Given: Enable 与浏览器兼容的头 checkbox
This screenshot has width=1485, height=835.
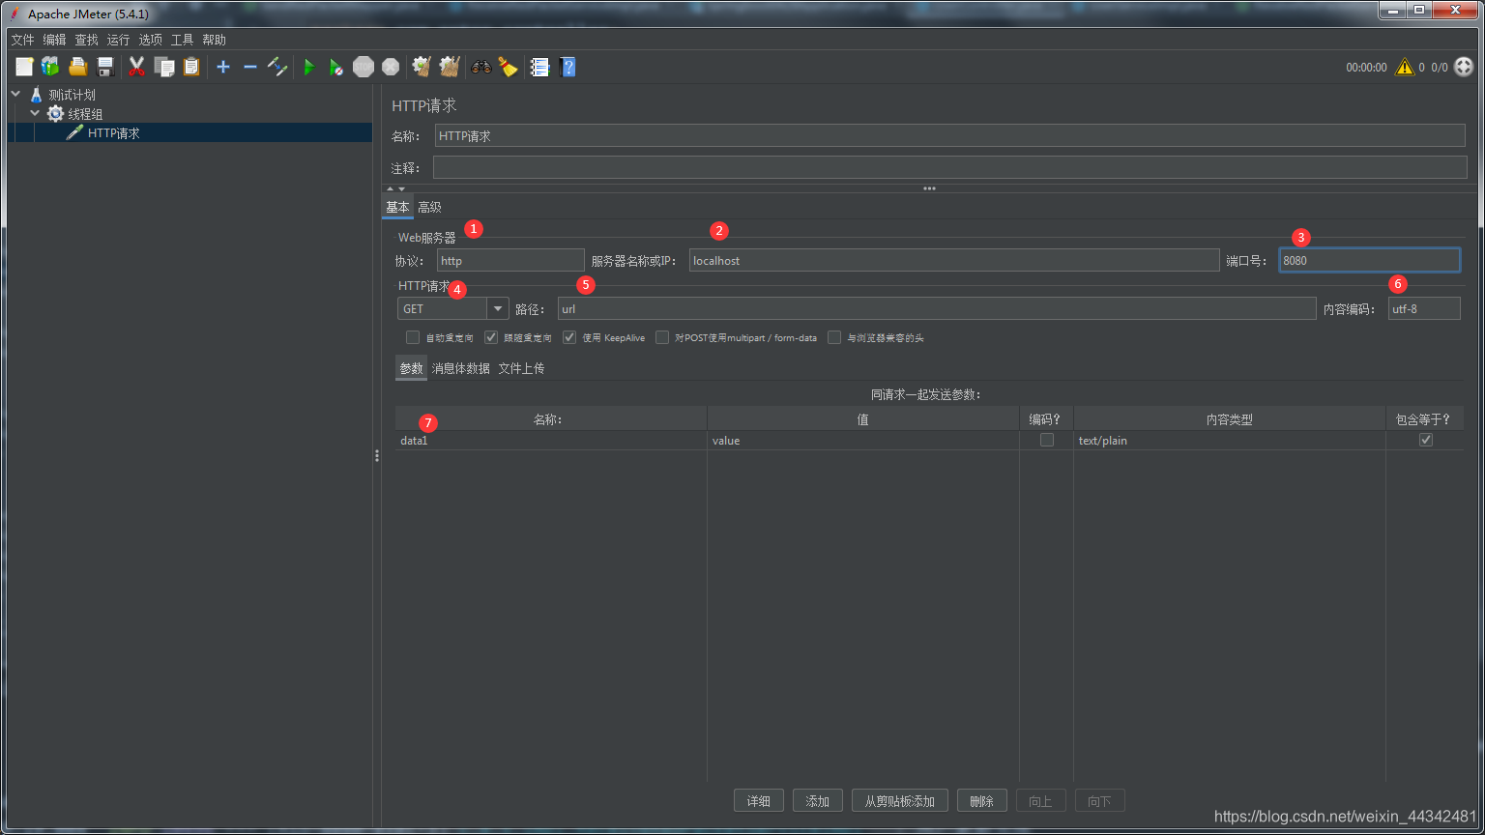Looking at the screenshot, I should (x=834, y=337).
